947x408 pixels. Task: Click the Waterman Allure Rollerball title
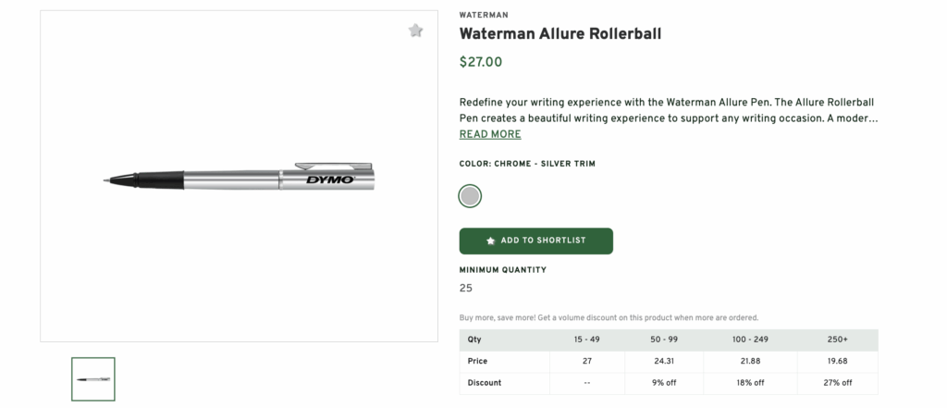pyautogui.click(x=560, y=34)
